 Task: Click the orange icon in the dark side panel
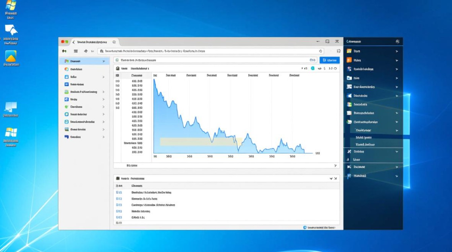pyautogui.click(x=349, y=60)
